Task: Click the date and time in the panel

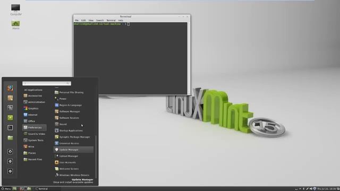Action: 326,189
